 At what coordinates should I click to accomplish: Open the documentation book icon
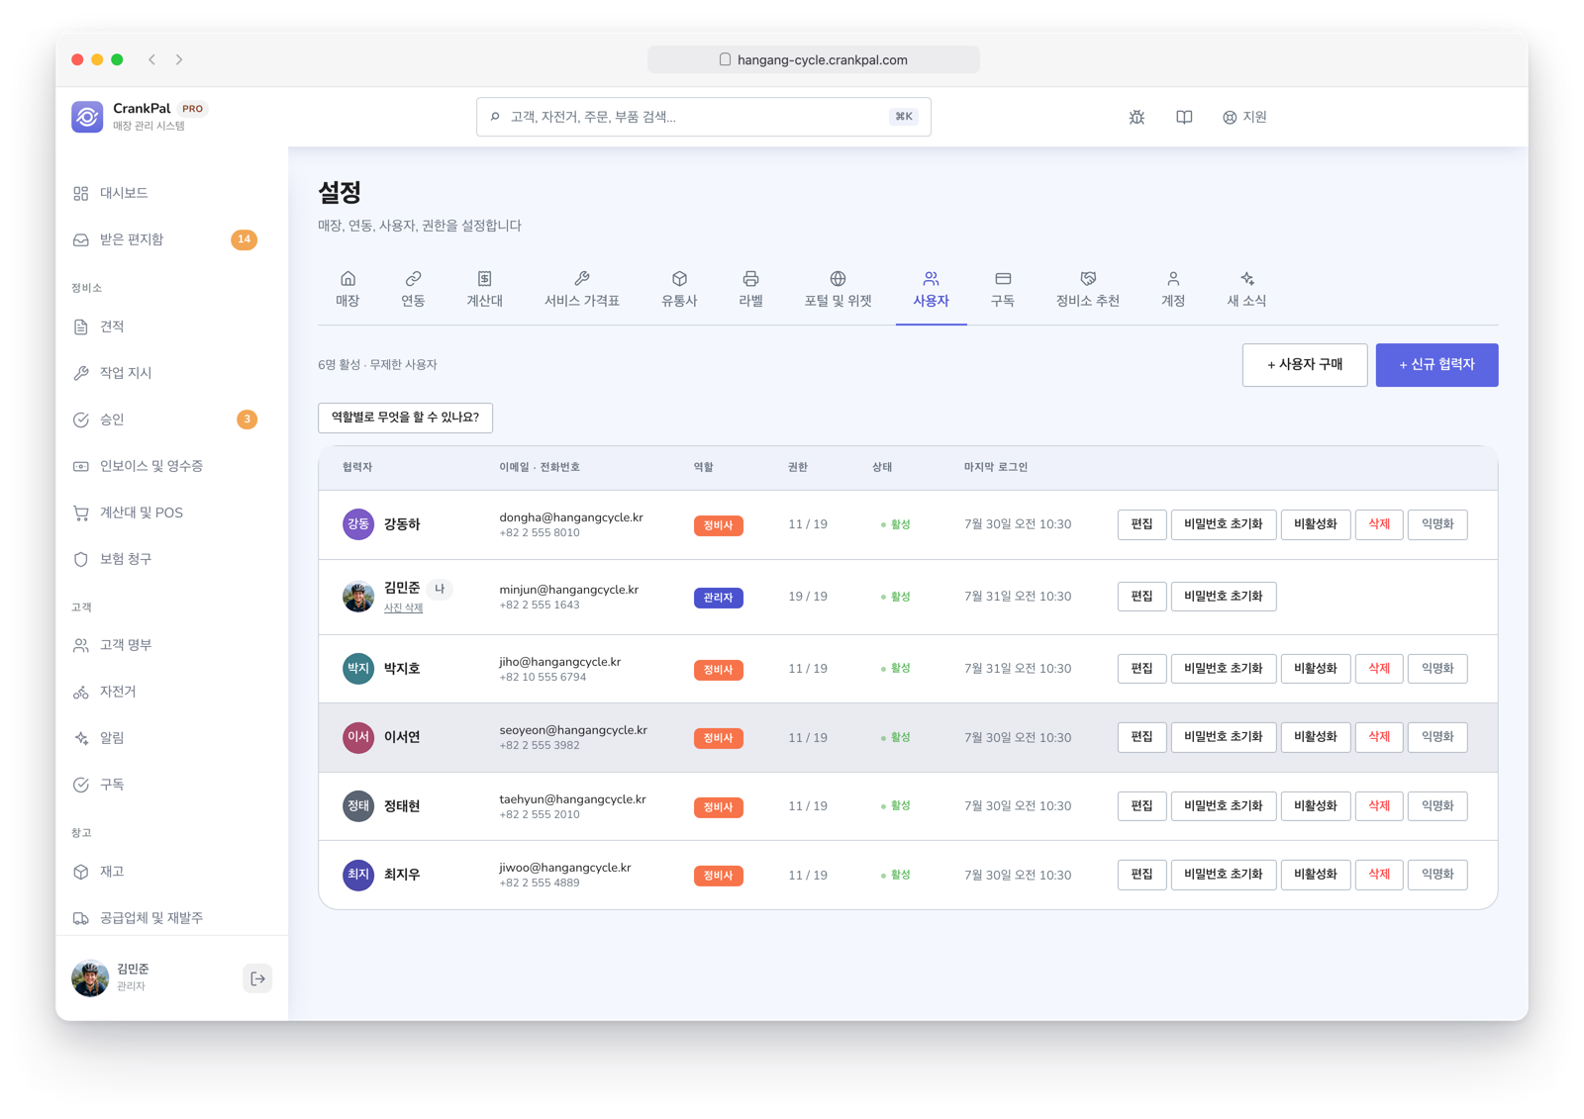[x=1184, y=117]
